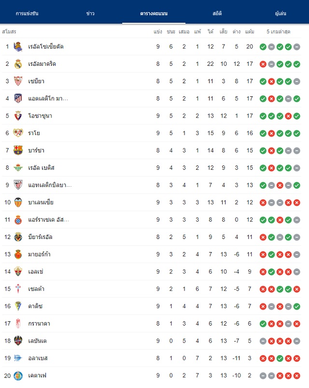The width and height of the screenshot is (309, 388).
Task: Open the ผู้เล่น tab
Action: (281, 14)
